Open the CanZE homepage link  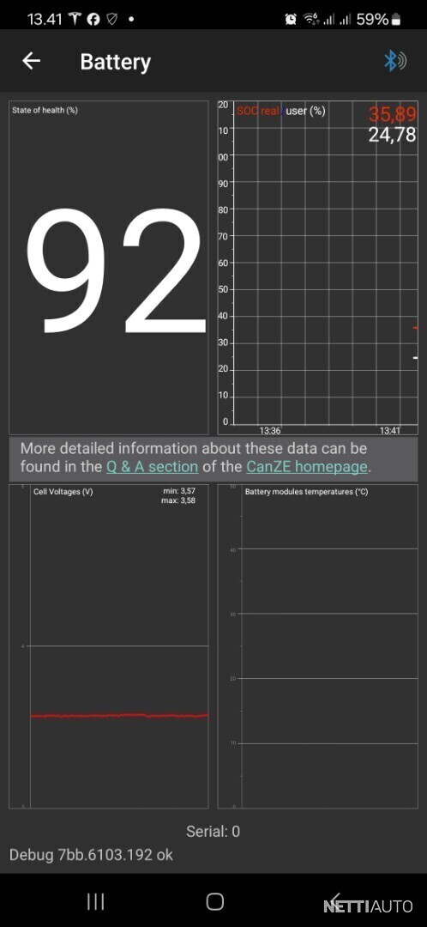(306, 466)
